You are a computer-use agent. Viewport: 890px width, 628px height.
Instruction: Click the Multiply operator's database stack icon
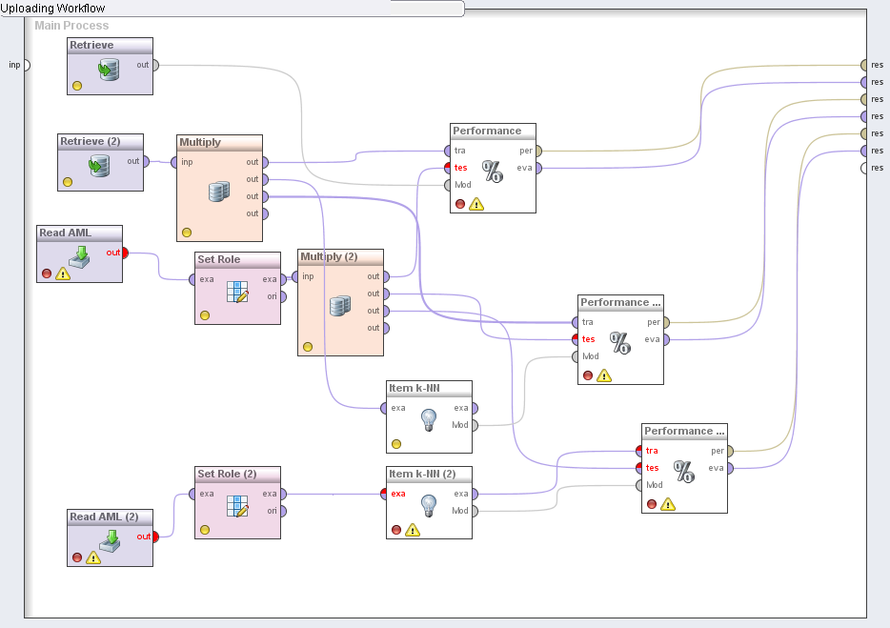point(219,192)
